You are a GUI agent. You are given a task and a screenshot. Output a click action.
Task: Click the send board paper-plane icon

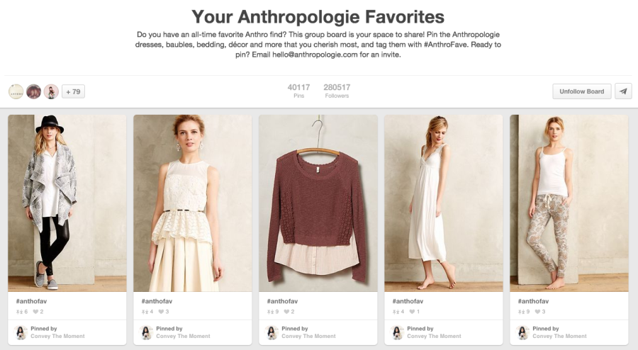[623, 91]
